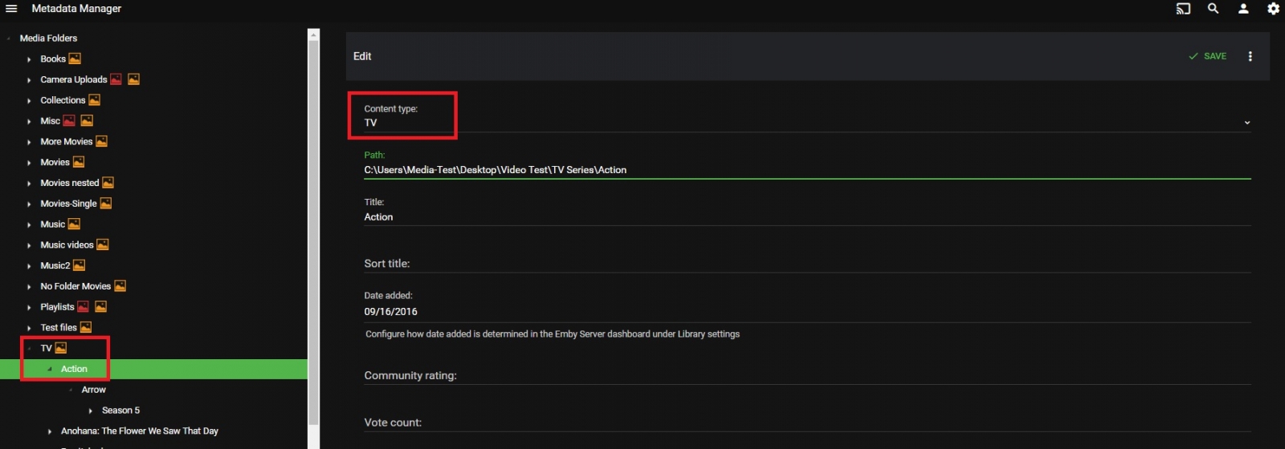The height and width of the screenshot is (449, 1285).
Task: Select the Arrow series in tree
Action: pyautogui.click(x=93, y=390)
